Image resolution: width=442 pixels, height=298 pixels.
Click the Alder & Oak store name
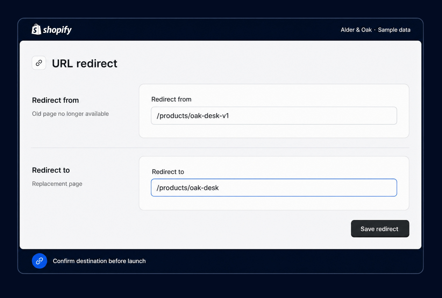[356, 30]
